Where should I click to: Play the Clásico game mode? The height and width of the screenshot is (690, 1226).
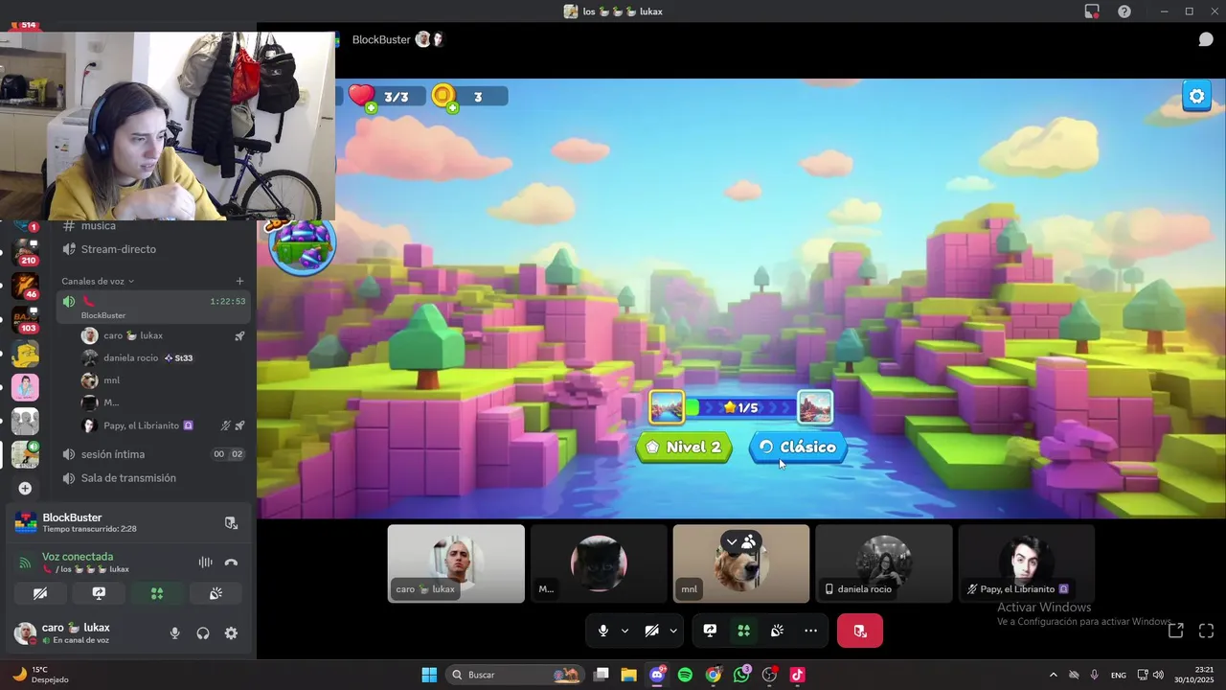[798, 447]
